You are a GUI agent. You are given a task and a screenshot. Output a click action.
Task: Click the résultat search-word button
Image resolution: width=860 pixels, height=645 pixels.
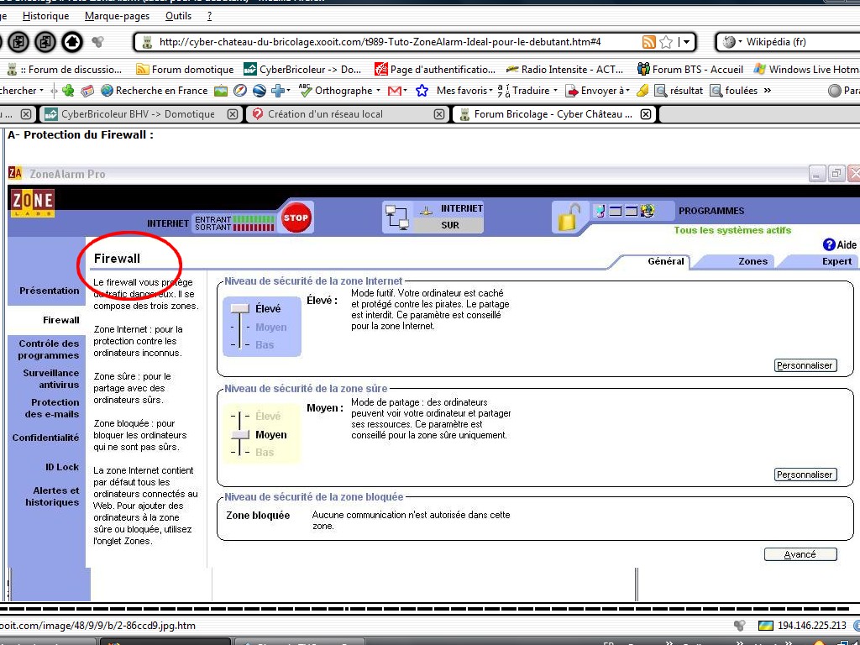pyautogui.click(x=679, y=91)
